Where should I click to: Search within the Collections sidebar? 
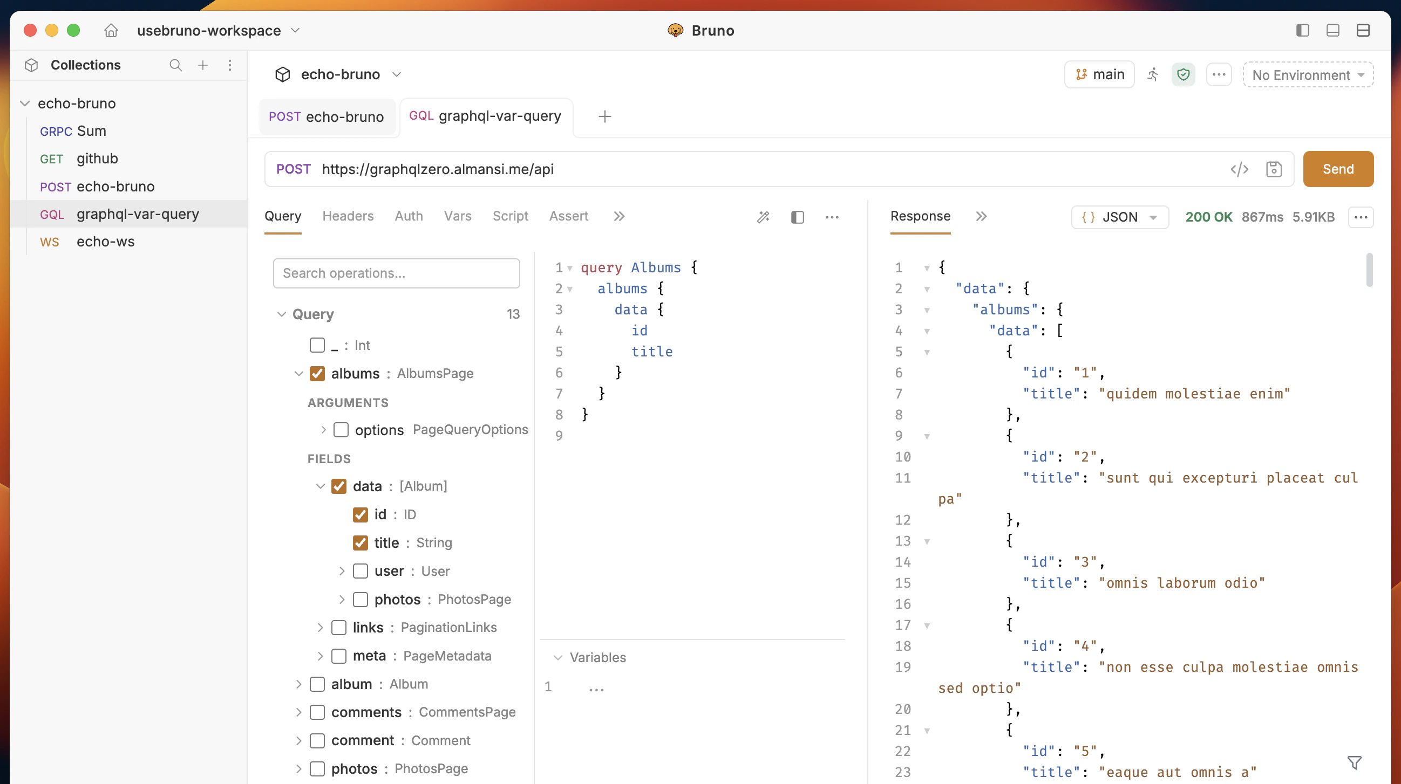pos(176,65)
